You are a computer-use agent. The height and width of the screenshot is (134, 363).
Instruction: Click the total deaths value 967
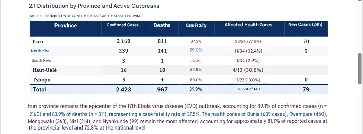[x=162, y=89]
